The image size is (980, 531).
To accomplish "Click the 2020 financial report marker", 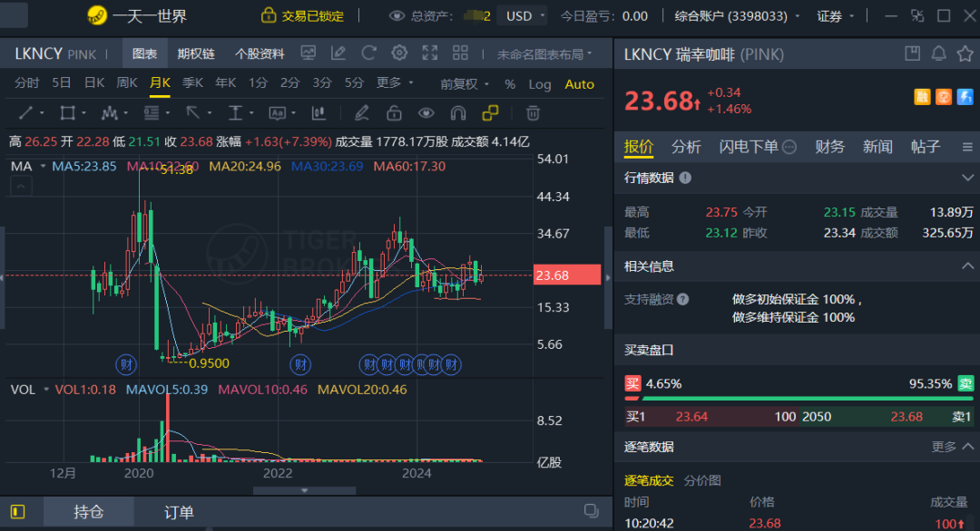I will point(126,364).
